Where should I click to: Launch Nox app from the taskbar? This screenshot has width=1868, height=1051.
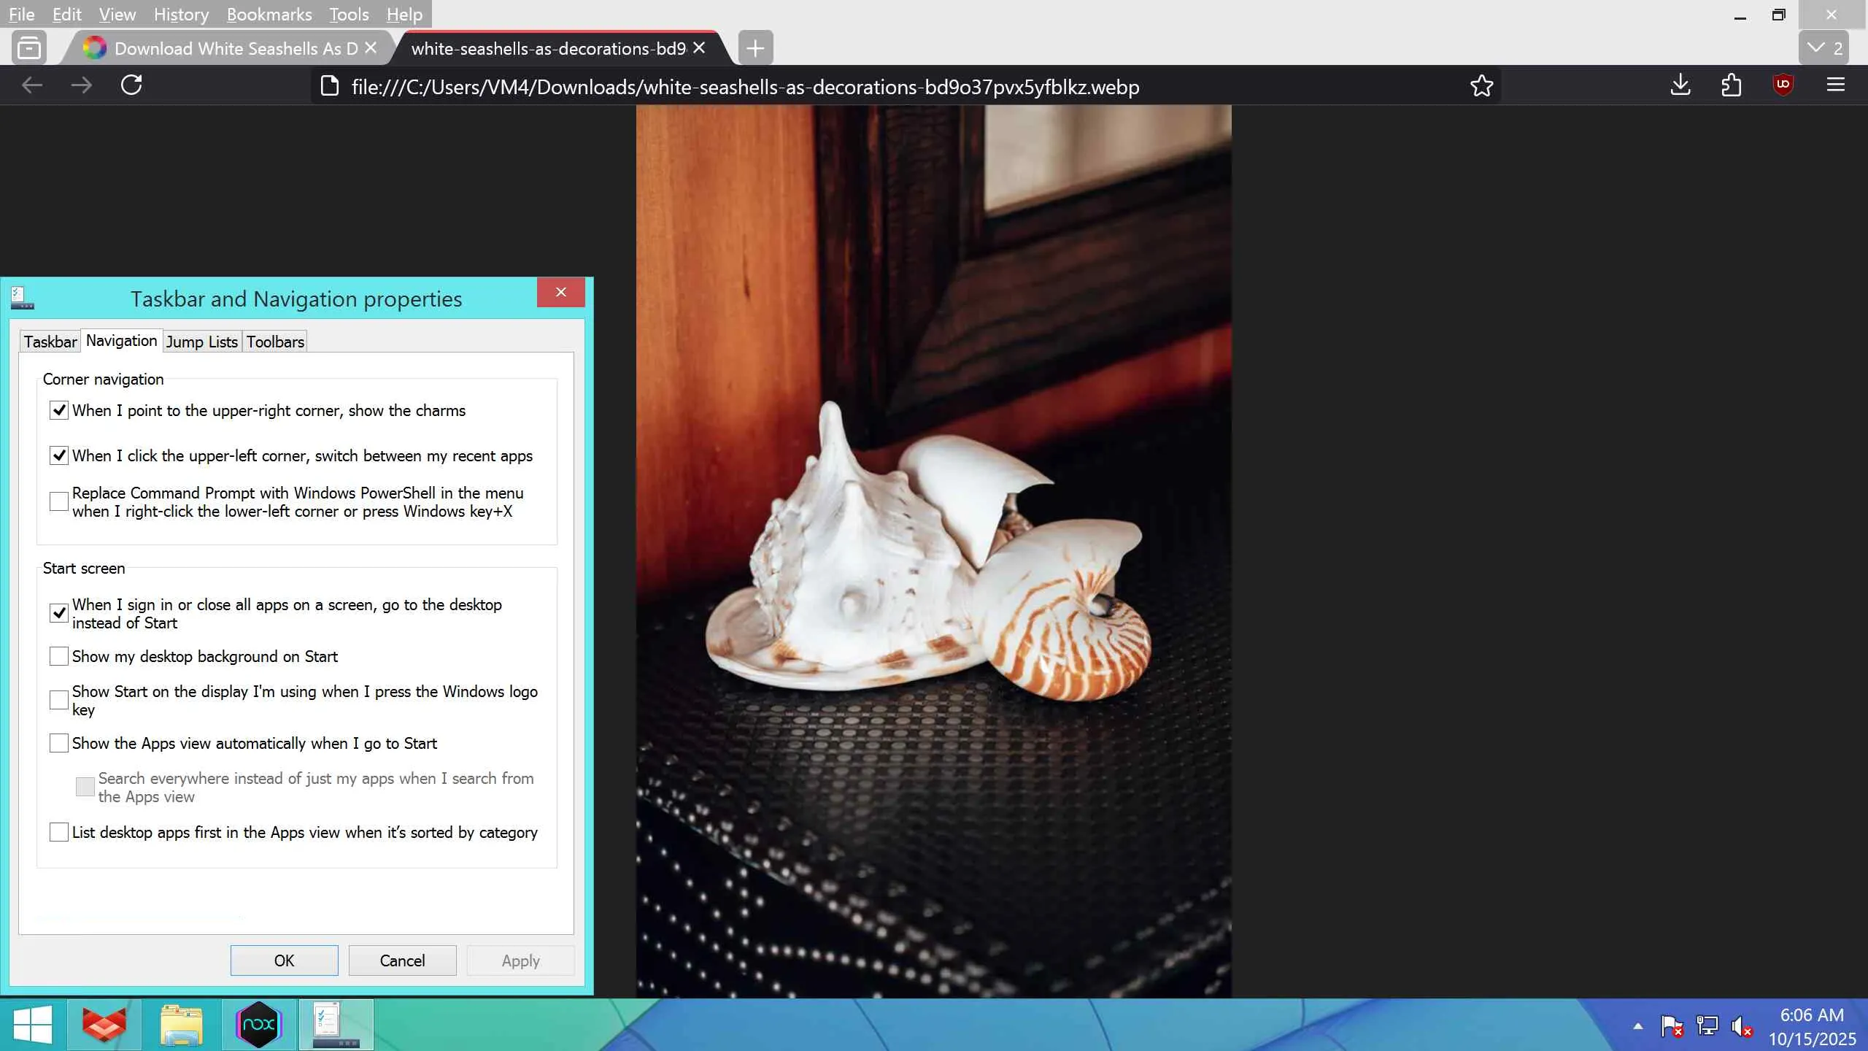pos(258,1025)
